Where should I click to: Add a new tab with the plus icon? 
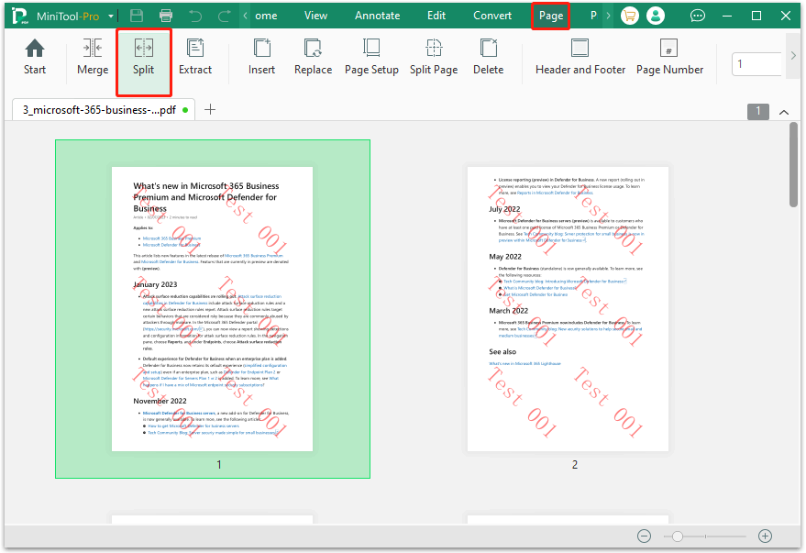coord(210,109)
